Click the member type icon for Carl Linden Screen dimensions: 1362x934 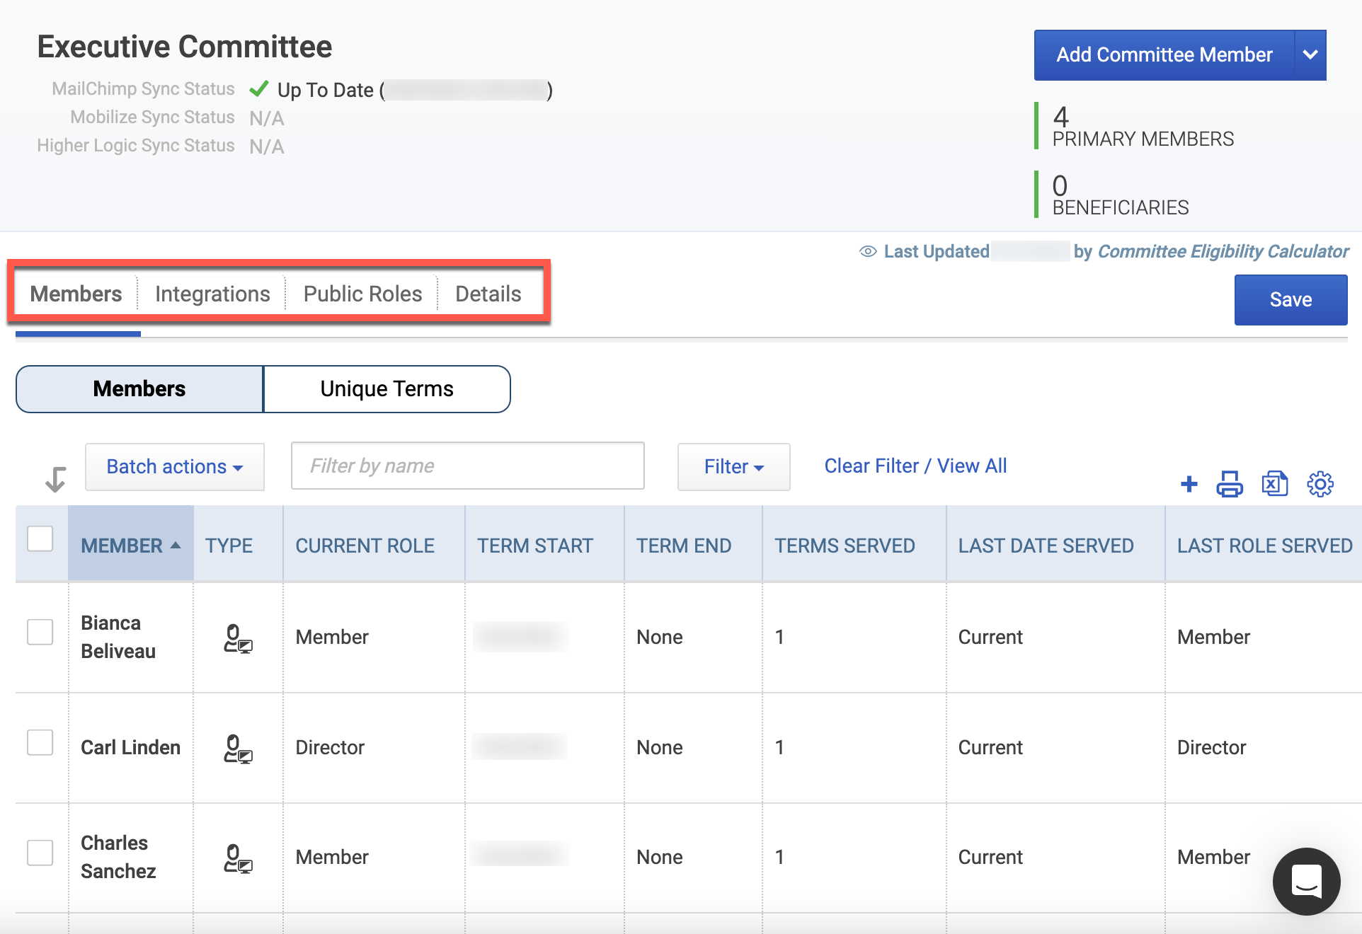(x=238, y=749)
